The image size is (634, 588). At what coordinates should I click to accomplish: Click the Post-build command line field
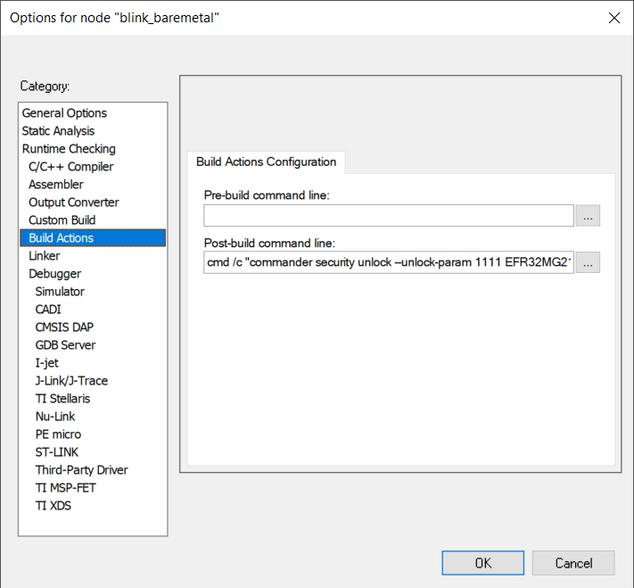(x=388, y=262)
